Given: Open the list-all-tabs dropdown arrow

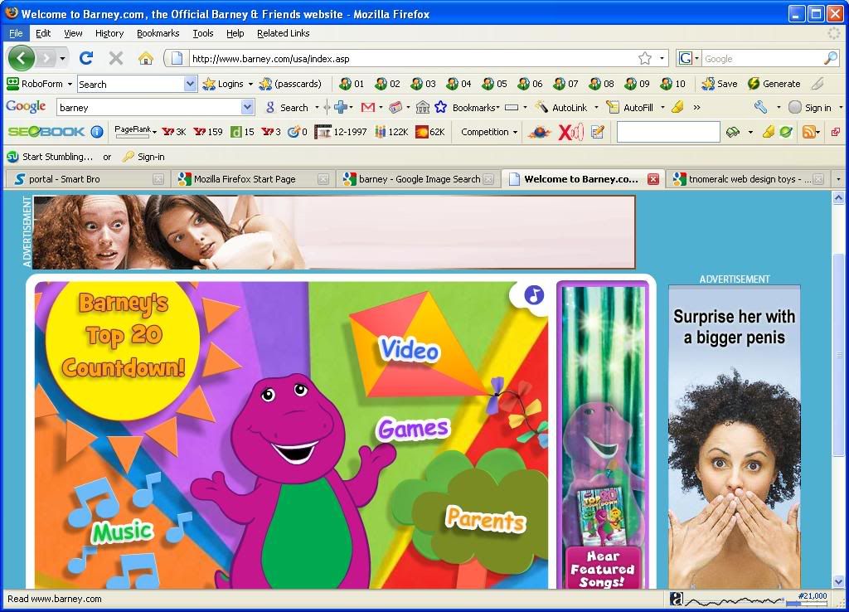Looking at the screenshot, I should 839,179.
